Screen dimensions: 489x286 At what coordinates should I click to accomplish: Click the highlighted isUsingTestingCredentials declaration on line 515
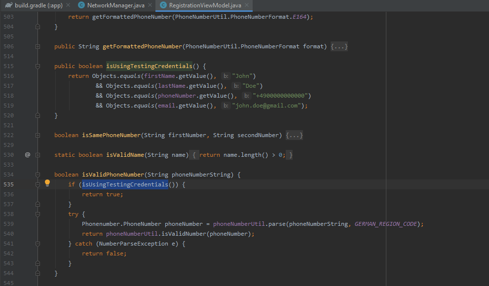tap(149, 66)
